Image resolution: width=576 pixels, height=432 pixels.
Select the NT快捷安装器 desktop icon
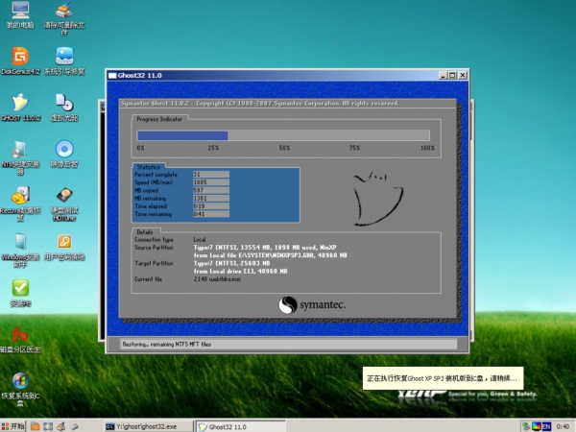point(20,157)
